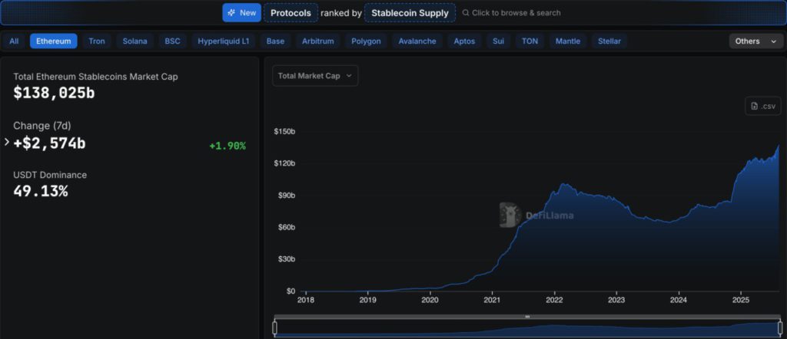Click the left handle of time range slider

[274, 327]
